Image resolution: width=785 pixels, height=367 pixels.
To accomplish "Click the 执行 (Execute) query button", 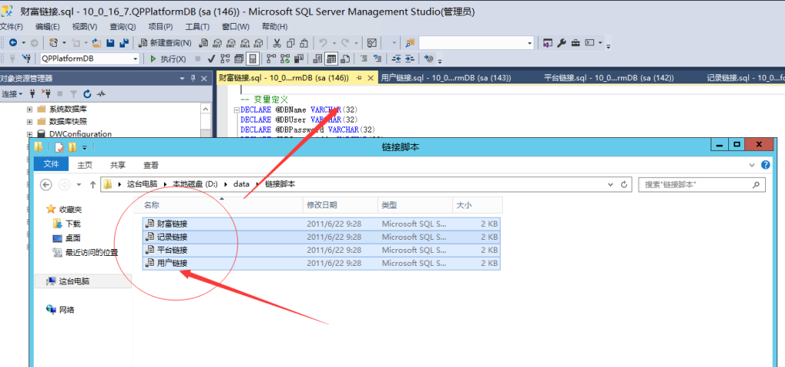I will 167,58.
